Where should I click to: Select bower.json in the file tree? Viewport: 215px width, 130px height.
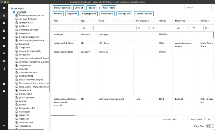pyautogui.click(x=24, y=33)
